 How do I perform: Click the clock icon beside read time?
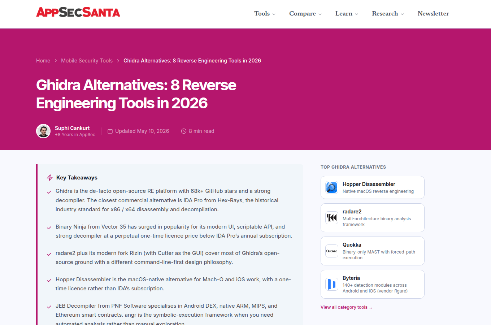(184, 131)
